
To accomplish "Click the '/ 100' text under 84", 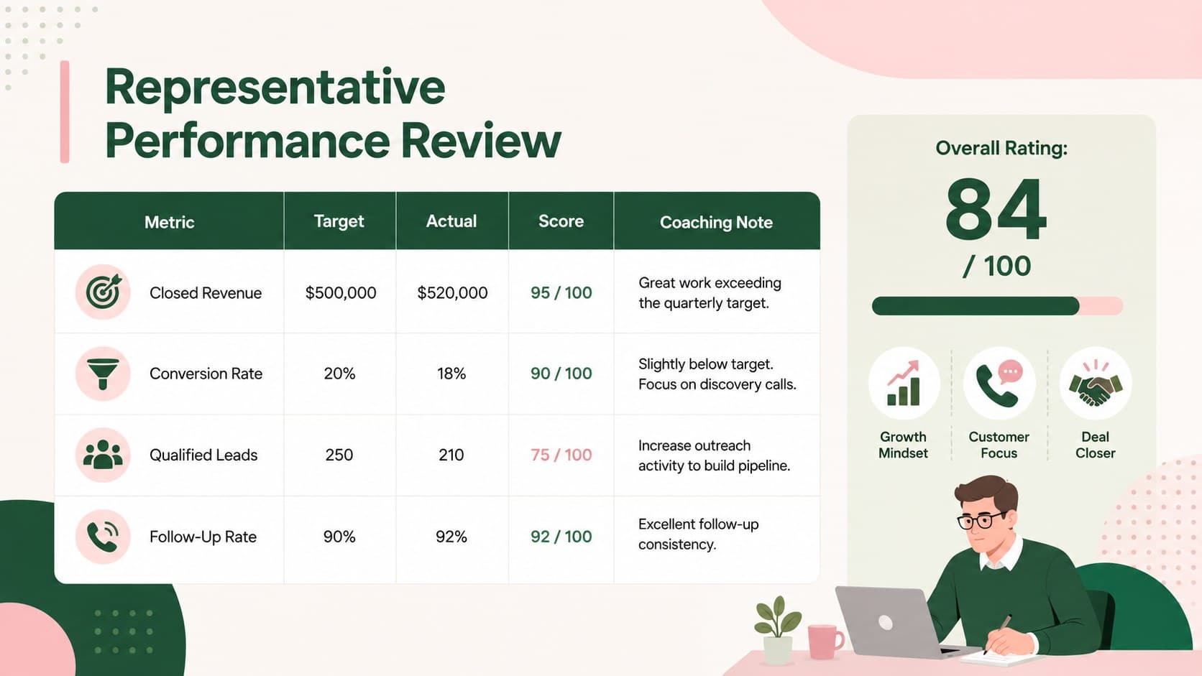I will (997, 267).
